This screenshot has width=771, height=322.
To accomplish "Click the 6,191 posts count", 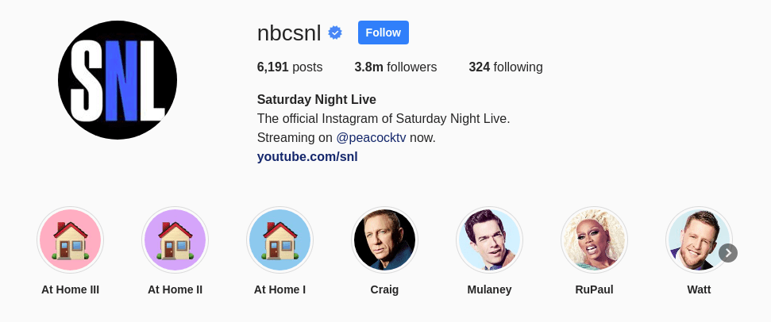I will [289, 67].
